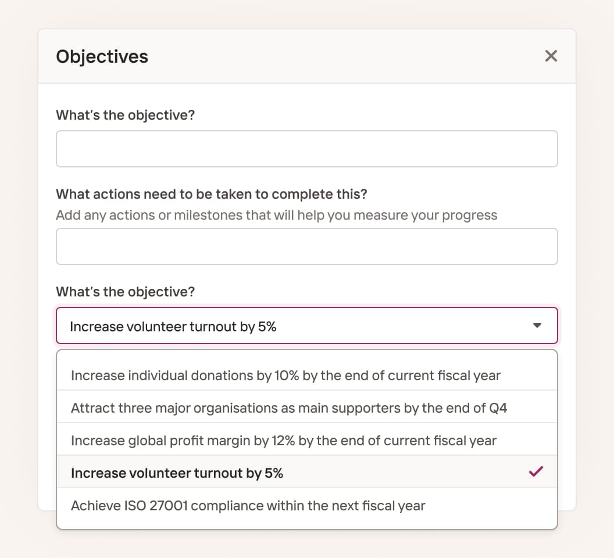The height and width of the screenshot is (558, 614).
Task: Click the first What's the objective? label
Action: [x=126, y=115]
